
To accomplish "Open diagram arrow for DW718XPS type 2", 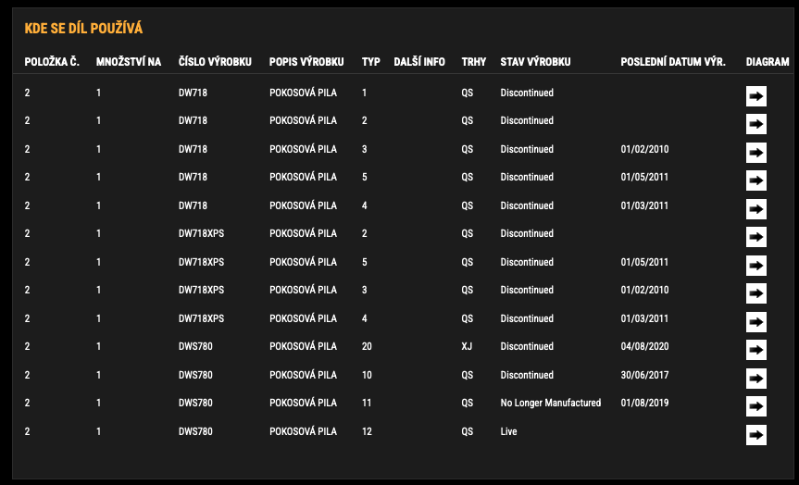I will [x=756, y=237].
